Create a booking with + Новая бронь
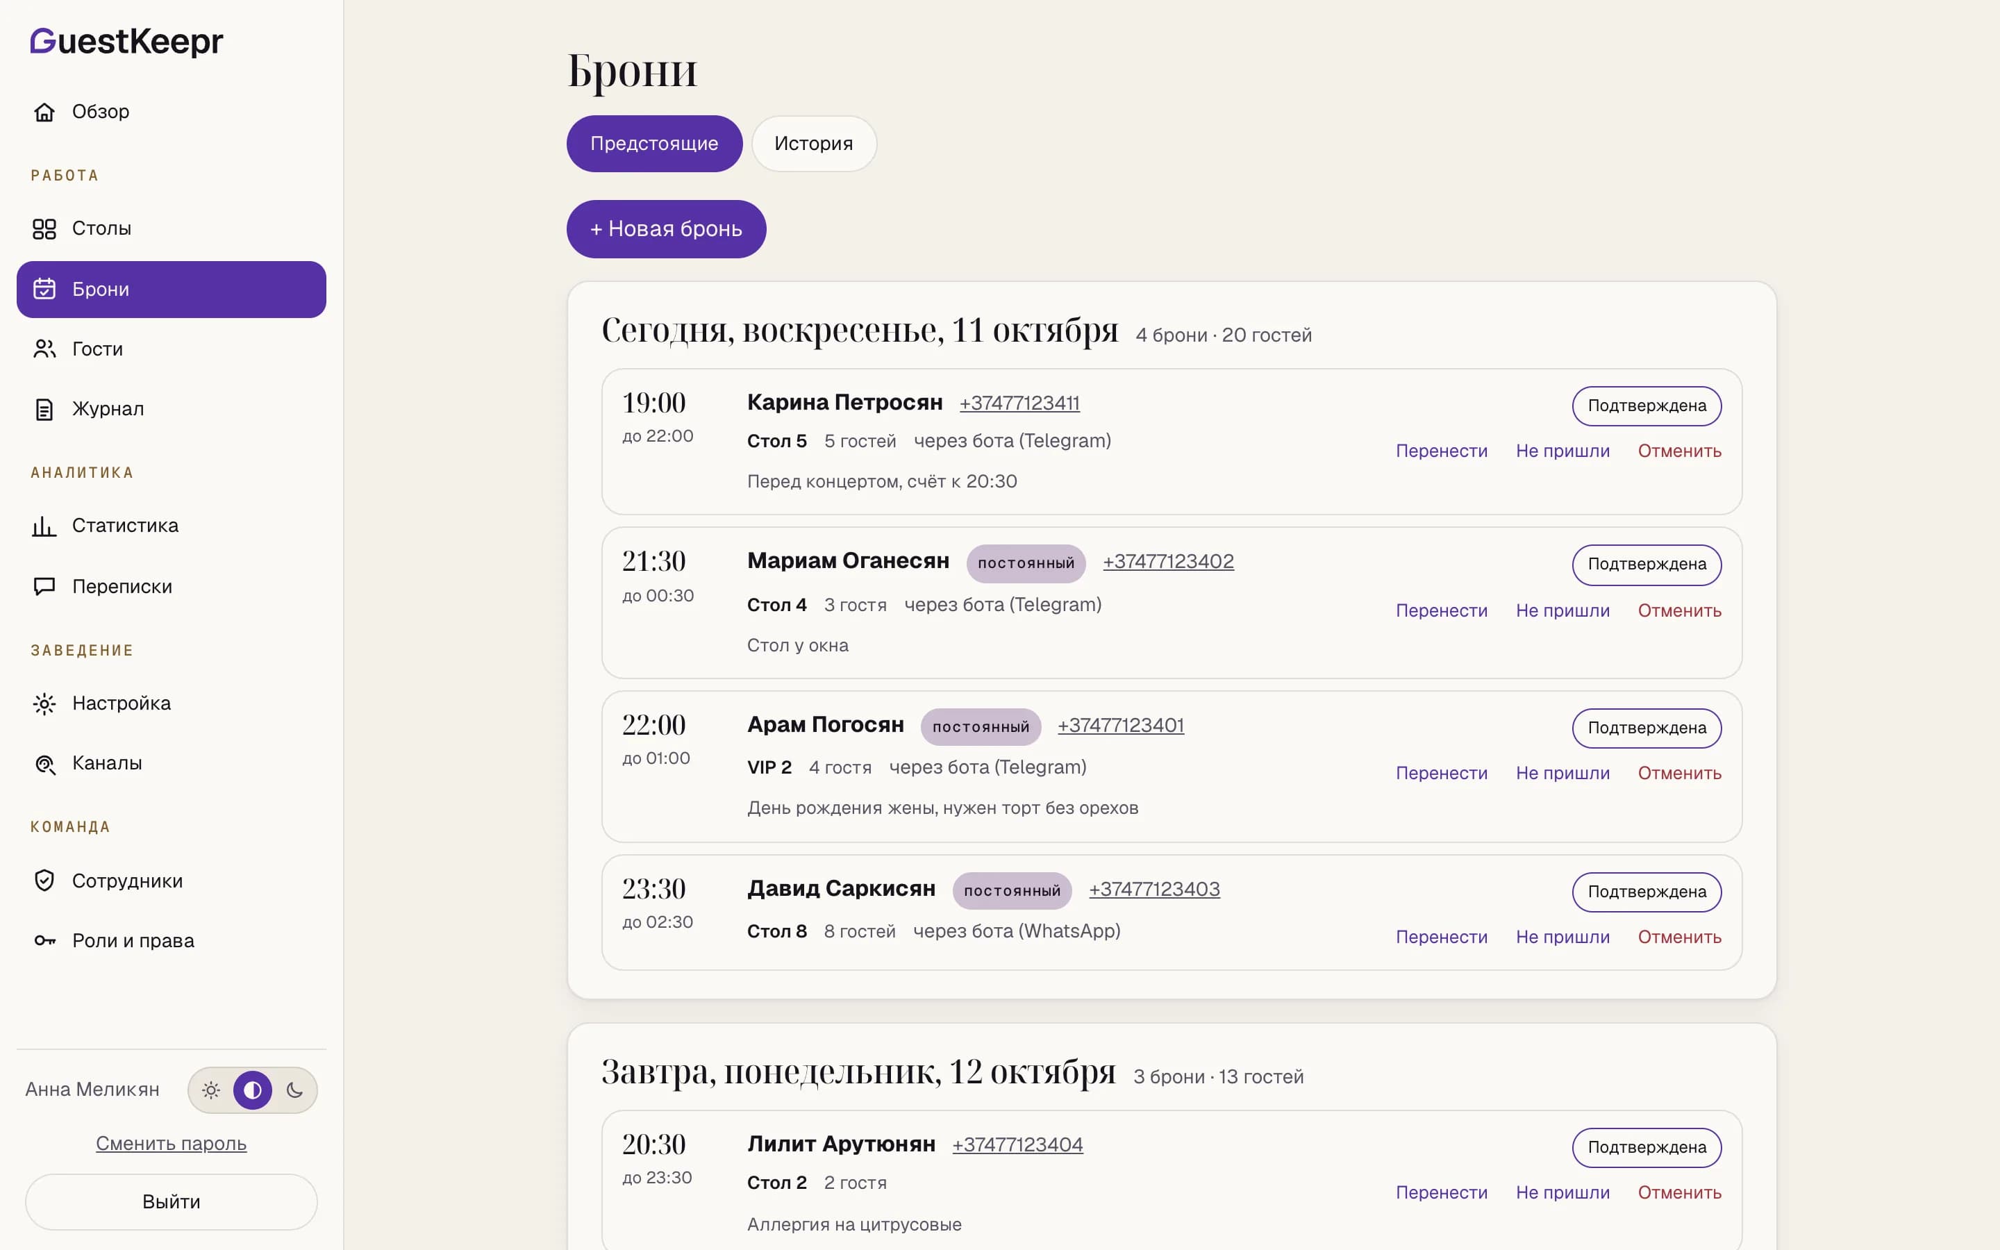This screenshot has width=2000, height=1250. point(666,229)
